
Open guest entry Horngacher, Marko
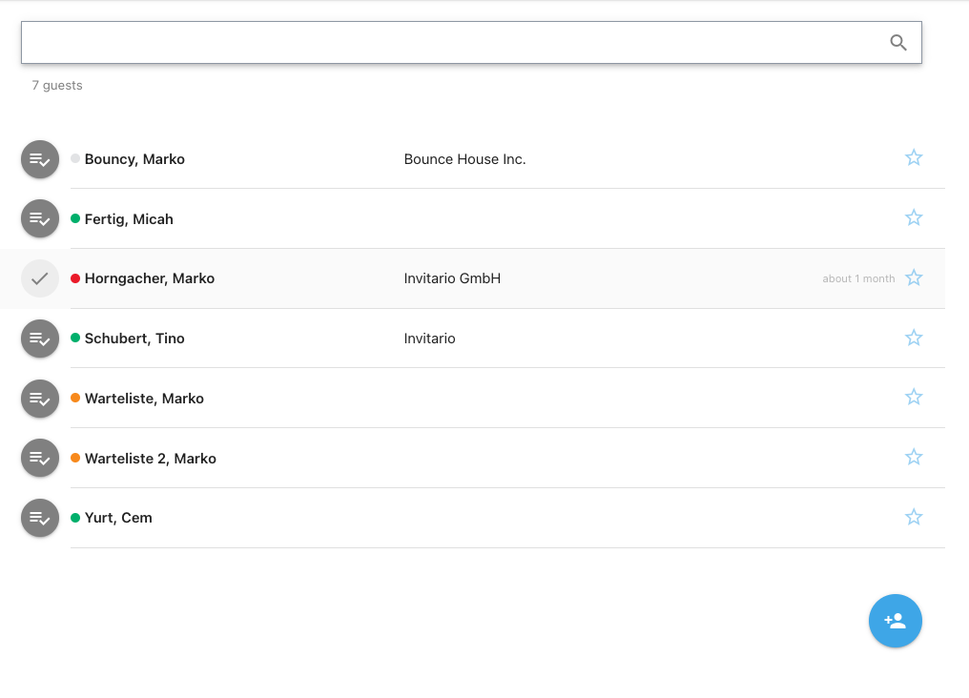(x=150, y=278)
